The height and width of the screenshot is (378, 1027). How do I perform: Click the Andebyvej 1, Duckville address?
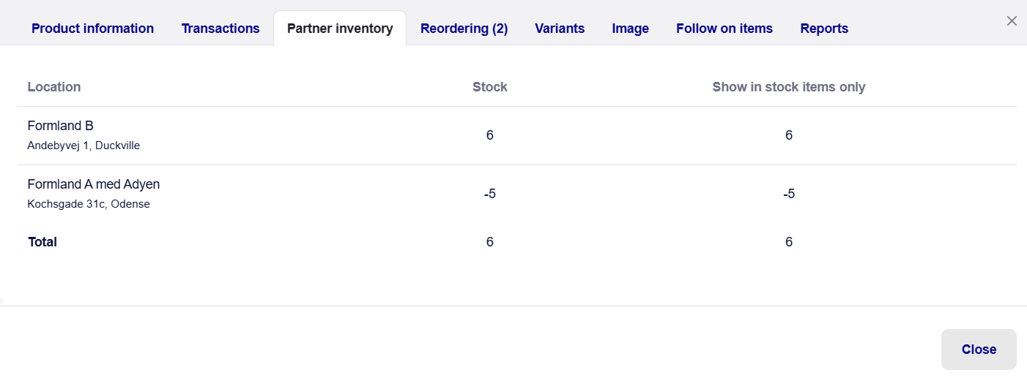pos(84,145)
